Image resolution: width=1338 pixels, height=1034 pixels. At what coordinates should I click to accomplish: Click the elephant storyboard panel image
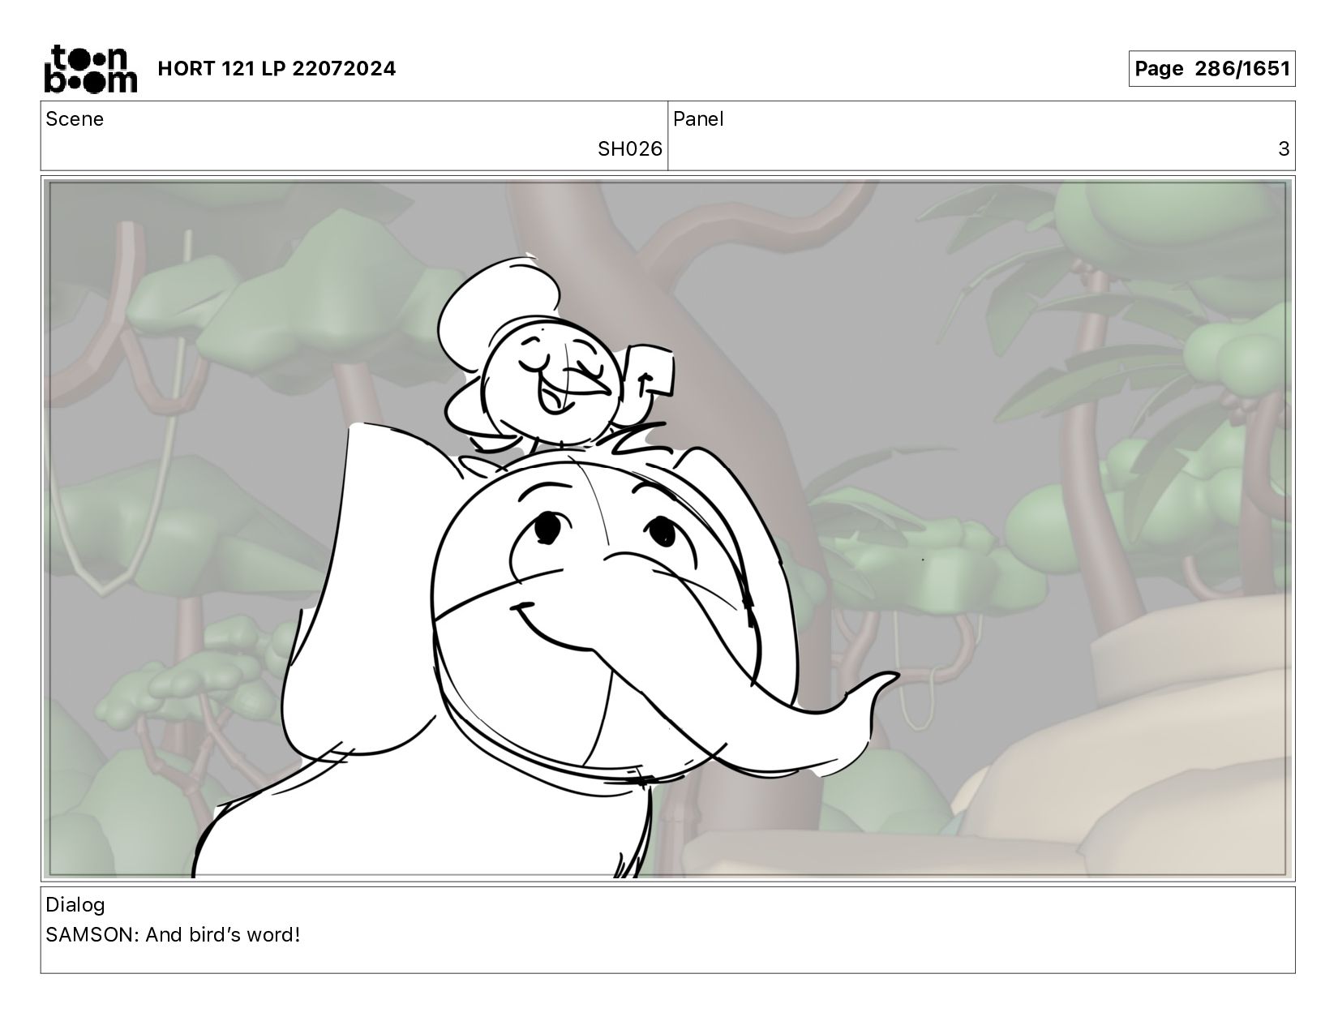(x=667, y=529)
